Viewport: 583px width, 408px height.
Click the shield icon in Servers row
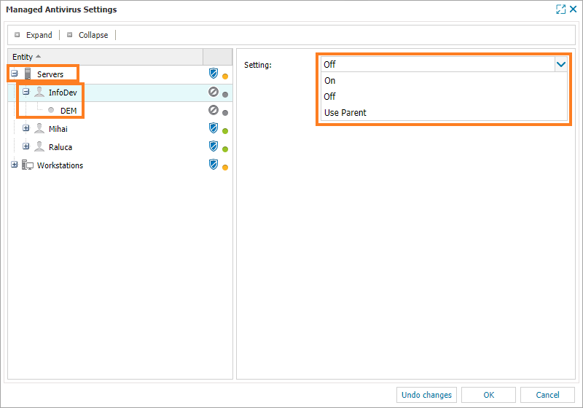214,73
